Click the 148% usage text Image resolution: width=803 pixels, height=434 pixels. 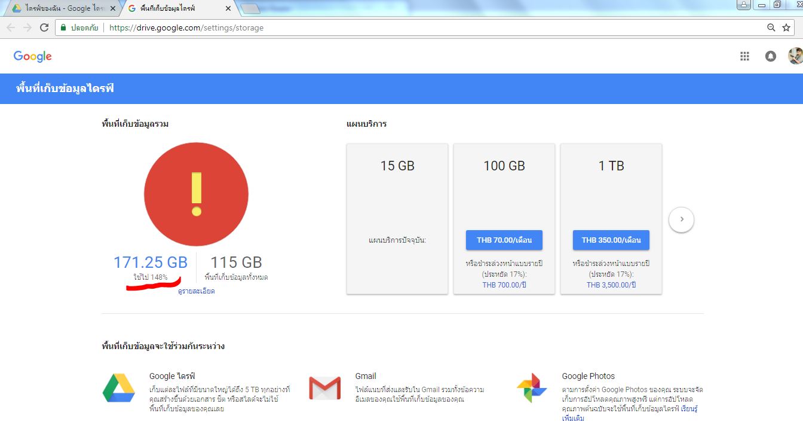pyautogui.click(x=151, y=277)
